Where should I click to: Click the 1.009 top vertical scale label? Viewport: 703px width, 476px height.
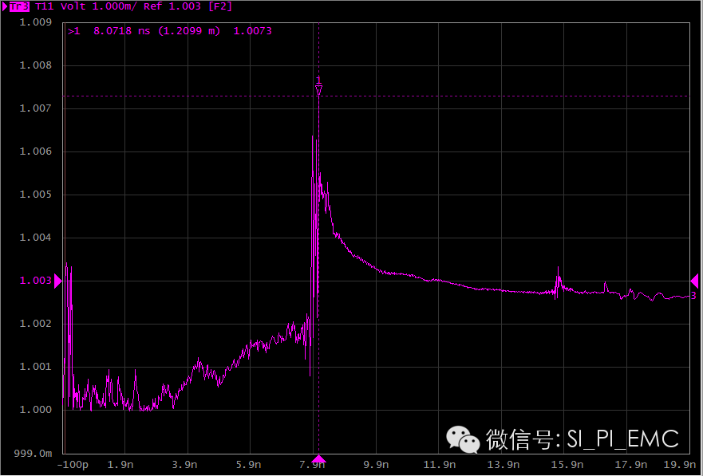click(35, 22)
